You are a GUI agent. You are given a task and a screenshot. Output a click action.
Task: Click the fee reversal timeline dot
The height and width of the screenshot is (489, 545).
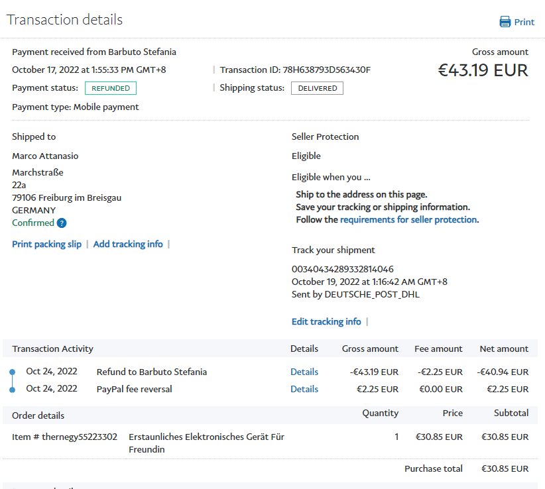12,389
